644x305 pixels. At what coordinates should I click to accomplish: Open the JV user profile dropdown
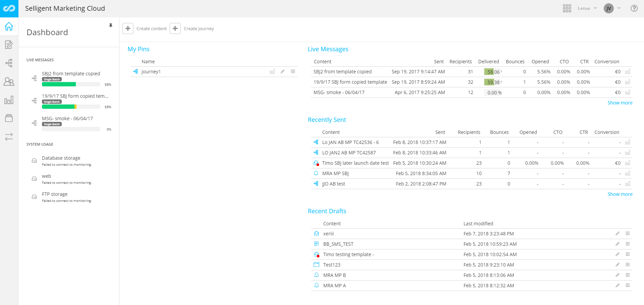click(x=612, y=8)
